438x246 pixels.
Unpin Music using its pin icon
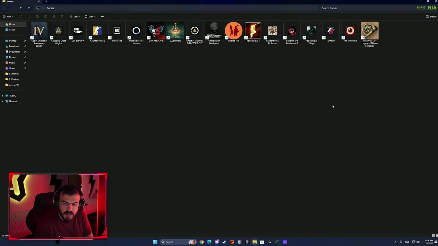(x=25, y=63)
